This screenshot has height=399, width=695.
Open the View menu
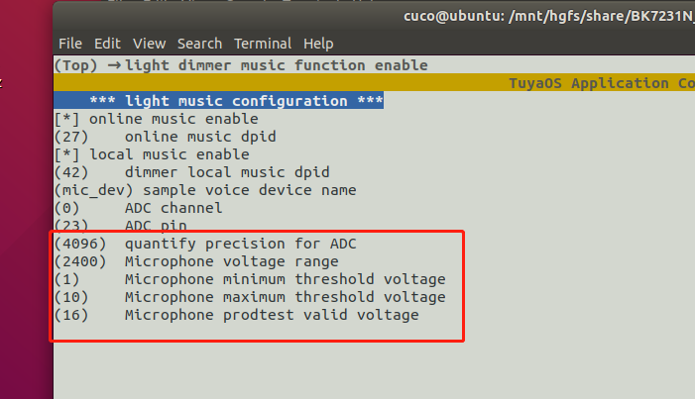(150, 44)
